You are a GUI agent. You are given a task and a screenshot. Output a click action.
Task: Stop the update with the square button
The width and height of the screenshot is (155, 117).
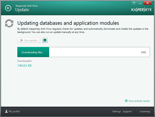[45, 40]
